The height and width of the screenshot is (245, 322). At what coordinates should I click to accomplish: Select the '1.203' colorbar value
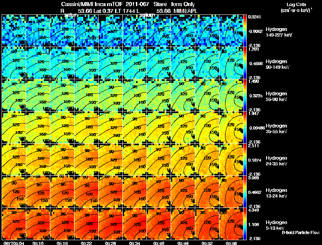[254, 49]
